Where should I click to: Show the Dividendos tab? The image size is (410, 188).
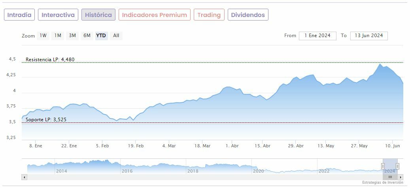point(248,15)
